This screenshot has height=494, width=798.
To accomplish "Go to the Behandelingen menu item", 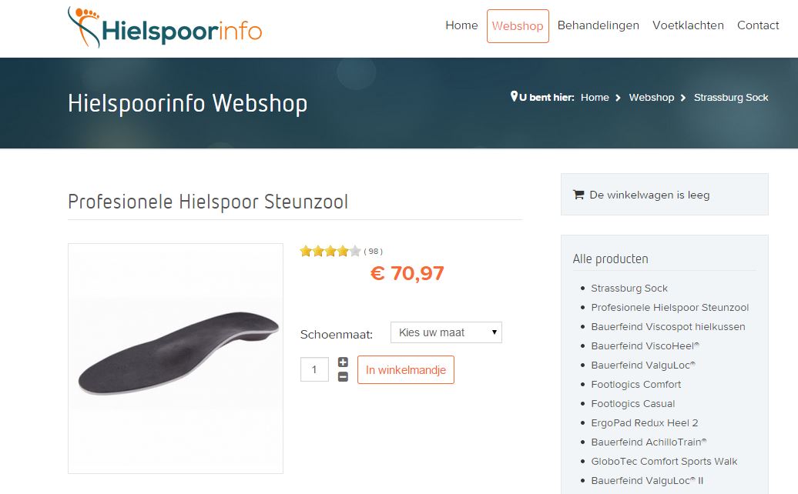I will [598, 25].
